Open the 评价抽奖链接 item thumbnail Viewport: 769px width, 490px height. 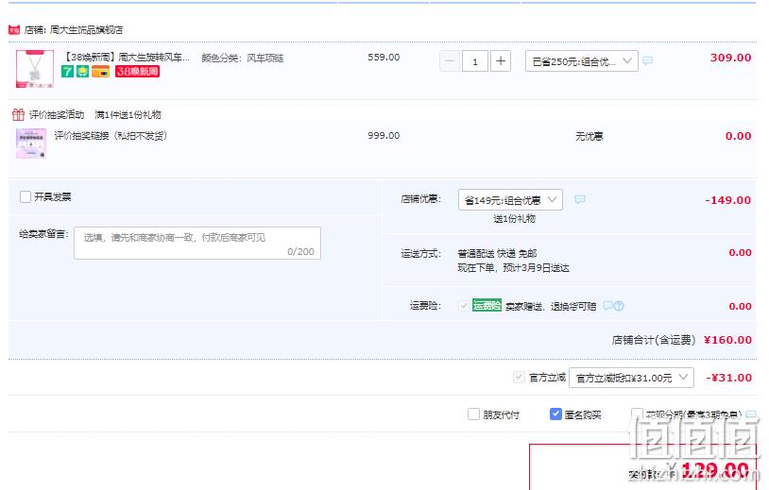(x=31, y=144)
